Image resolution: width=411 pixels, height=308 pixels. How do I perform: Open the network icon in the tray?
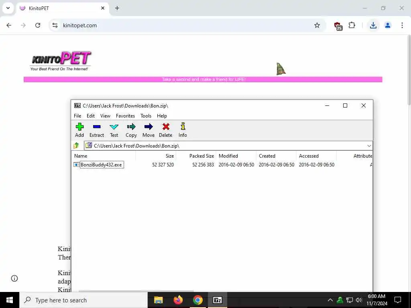(x=349, y=300)
